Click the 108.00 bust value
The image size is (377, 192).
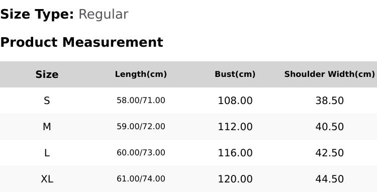pos(235,101)
